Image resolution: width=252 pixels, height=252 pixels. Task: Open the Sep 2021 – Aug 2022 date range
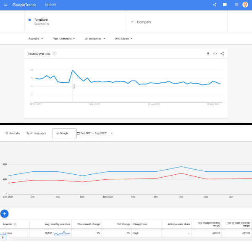(x=95, y=133)
